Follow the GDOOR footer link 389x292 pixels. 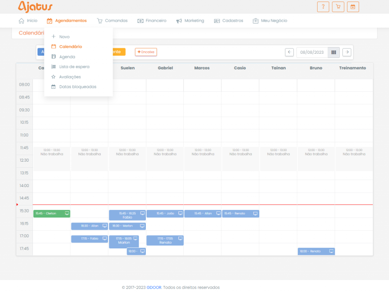(x=153, y=287)
